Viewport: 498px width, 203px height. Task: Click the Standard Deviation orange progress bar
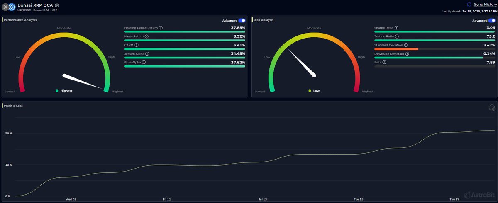point(396,49)
